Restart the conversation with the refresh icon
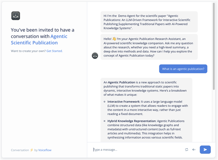The image size is (218, 160). [x=187, y=150]
